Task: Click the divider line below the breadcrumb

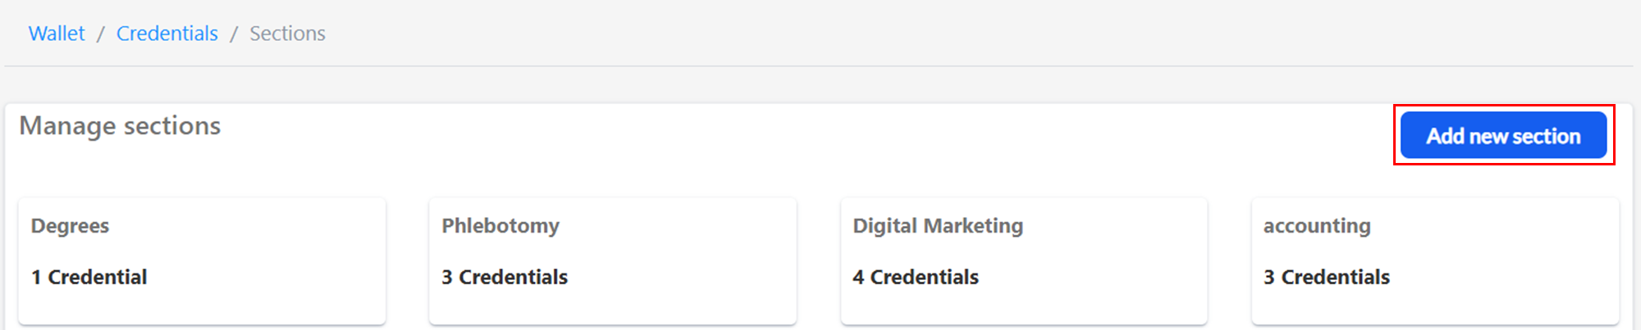Action: (x=819, y=66)
